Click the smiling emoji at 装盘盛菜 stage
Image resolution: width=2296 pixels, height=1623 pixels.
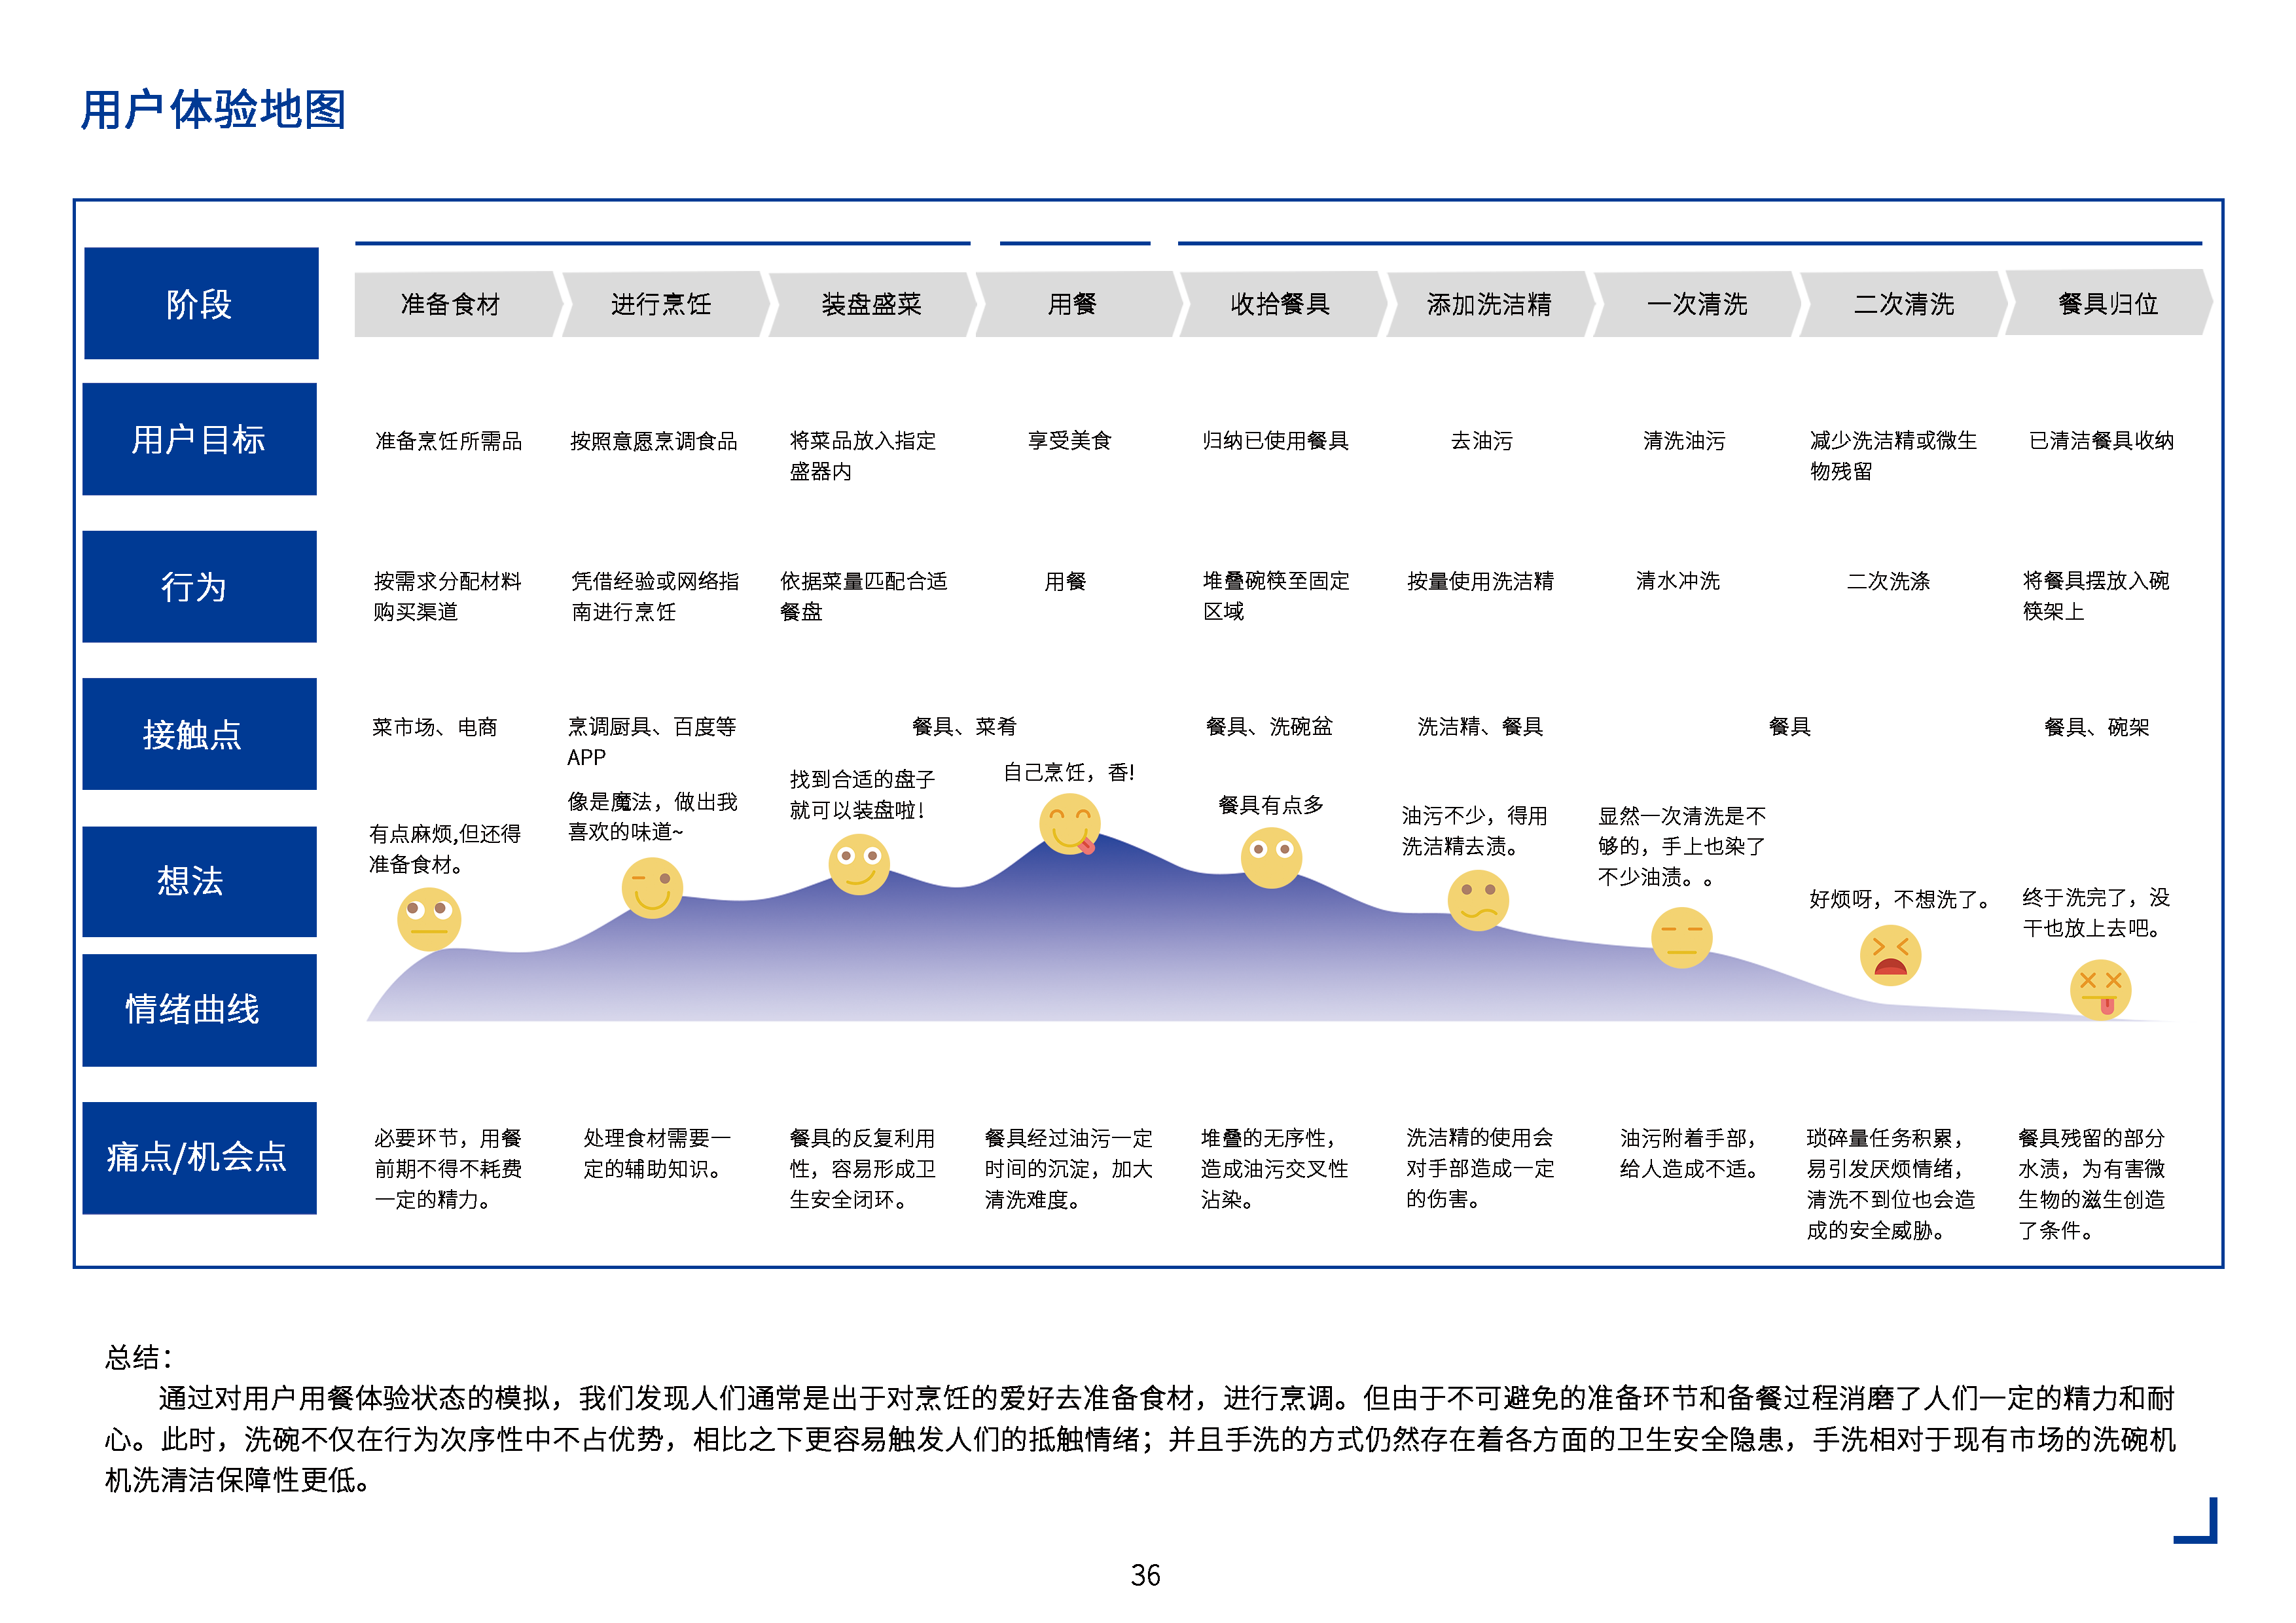[858, 864]
